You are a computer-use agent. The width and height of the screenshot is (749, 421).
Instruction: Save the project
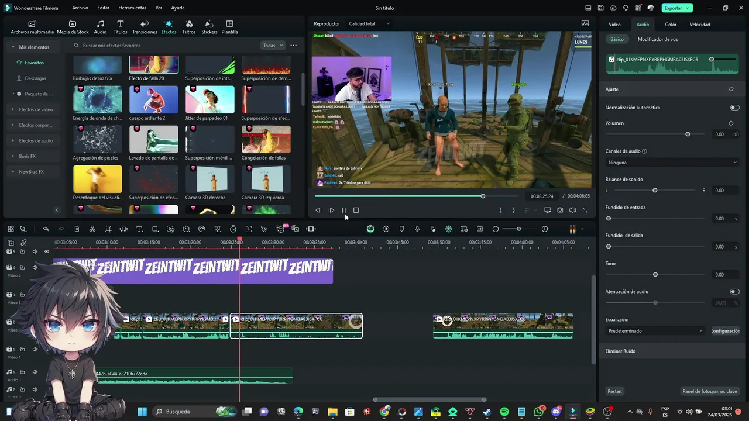(601, 8)
